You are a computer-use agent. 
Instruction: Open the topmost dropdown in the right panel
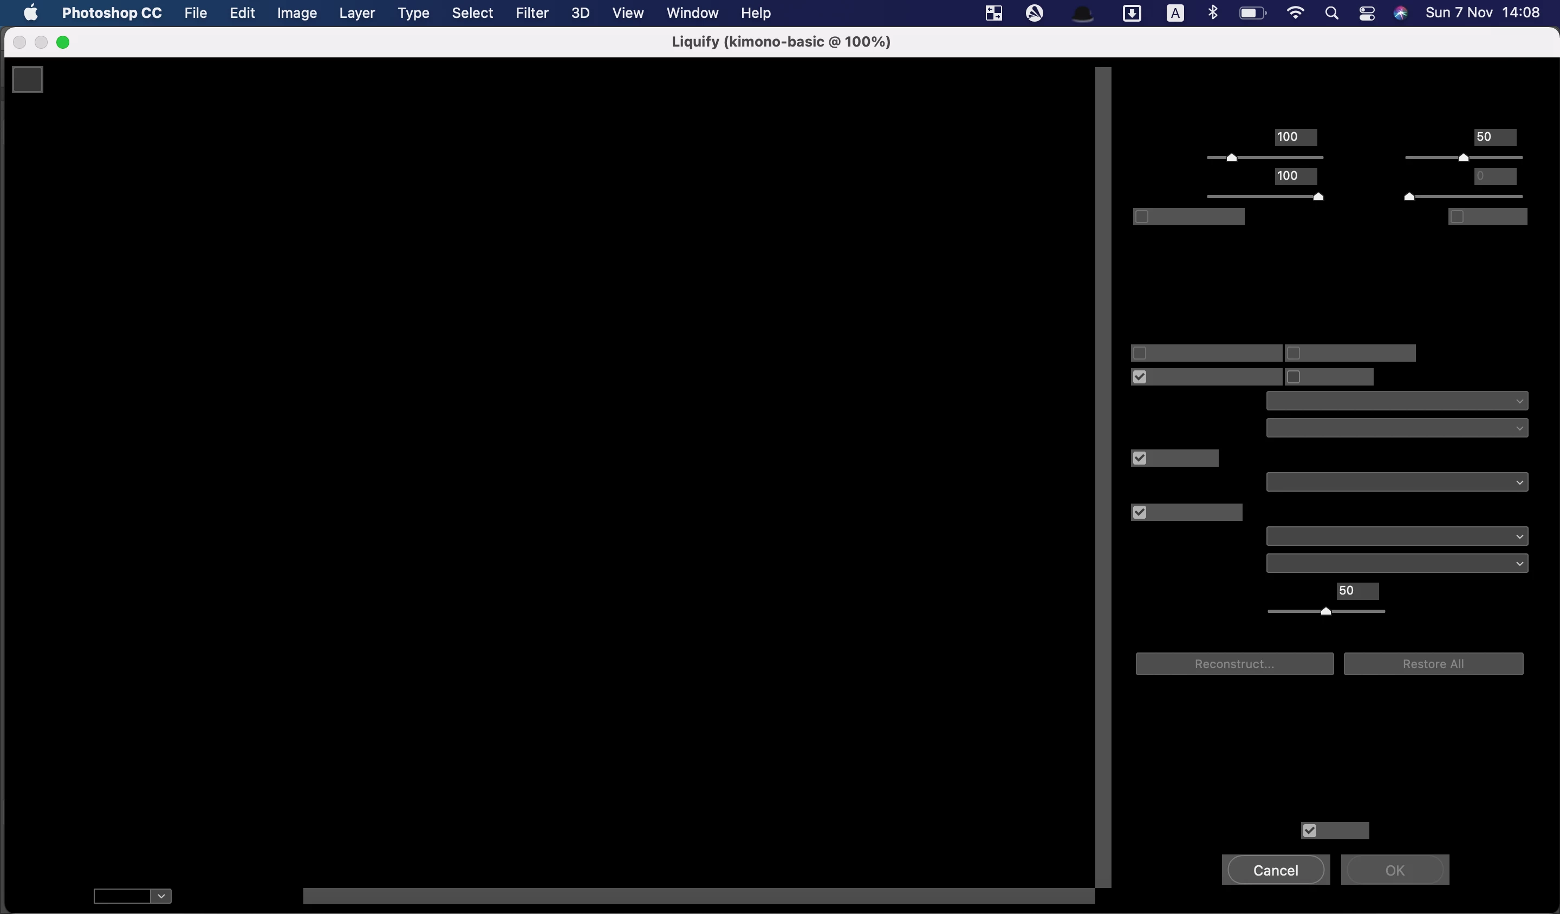1396,401
